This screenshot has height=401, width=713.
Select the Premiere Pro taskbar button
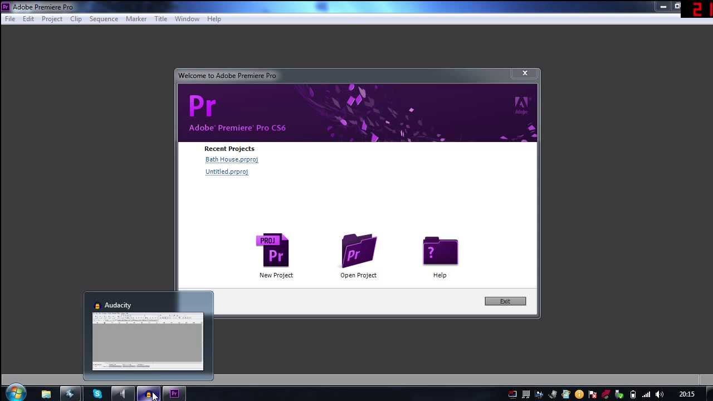pyautogui.click(x=174, y=394)
